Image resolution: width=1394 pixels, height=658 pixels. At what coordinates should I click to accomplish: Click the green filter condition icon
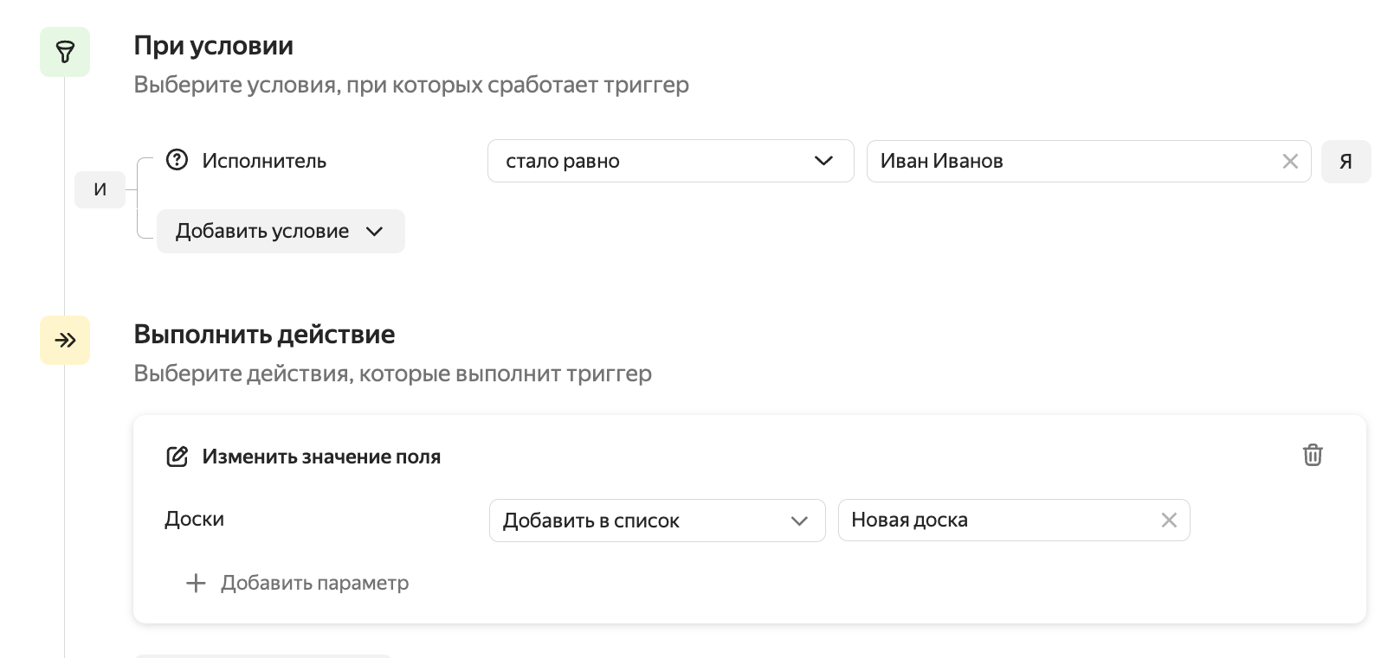tap(65, 52)
